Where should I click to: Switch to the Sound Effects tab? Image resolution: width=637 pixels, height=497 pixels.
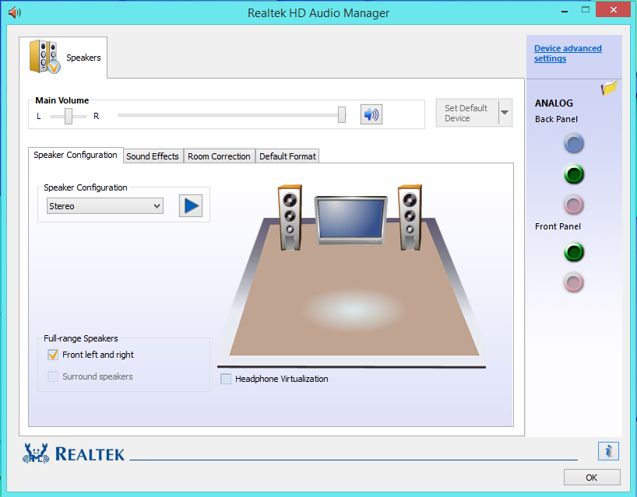[153, 156]
